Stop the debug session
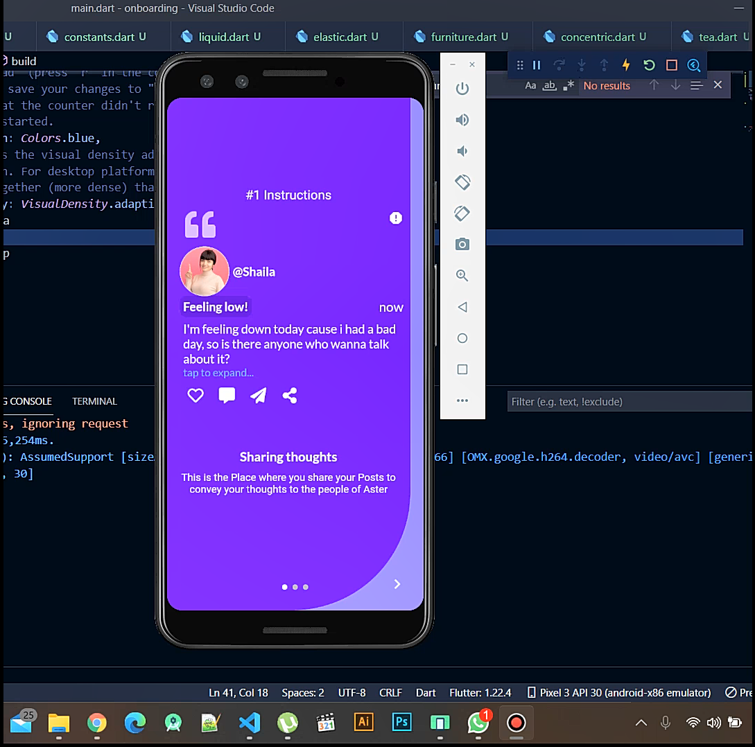This screenshot has width=755, height=747. 670,65
